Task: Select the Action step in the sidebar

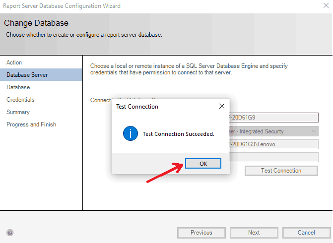Action: (14, 62)
